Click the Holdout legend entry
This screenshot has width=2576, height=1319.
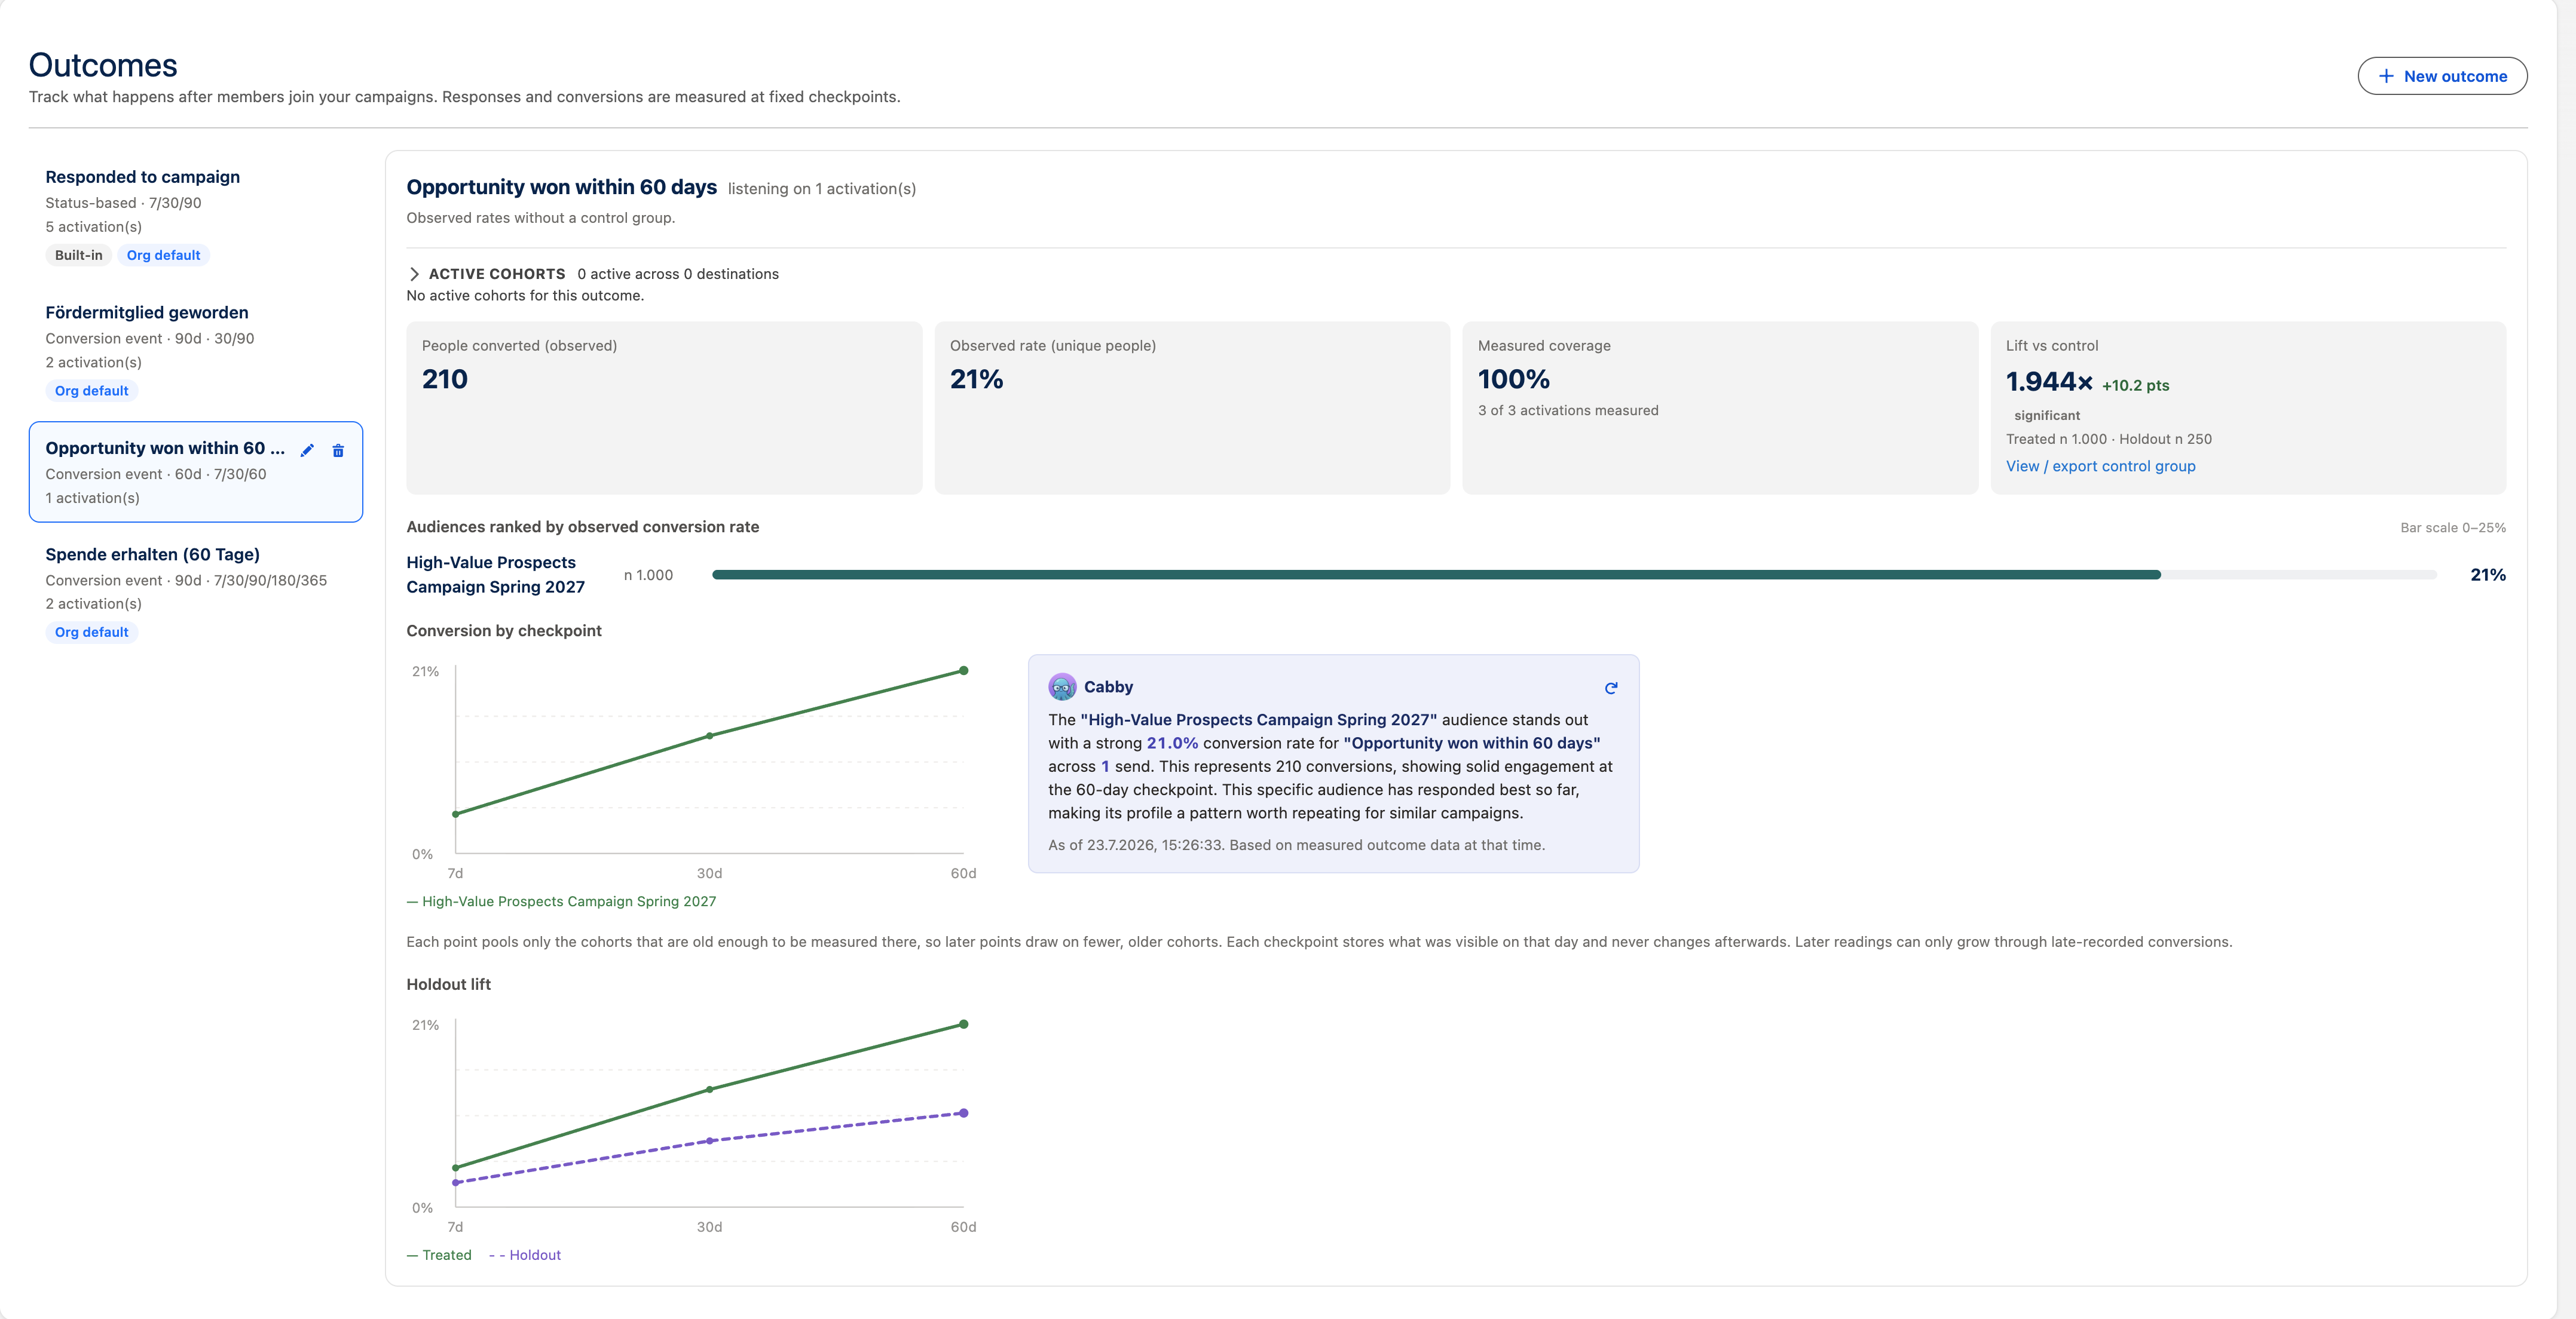(x=525, y=1255)
